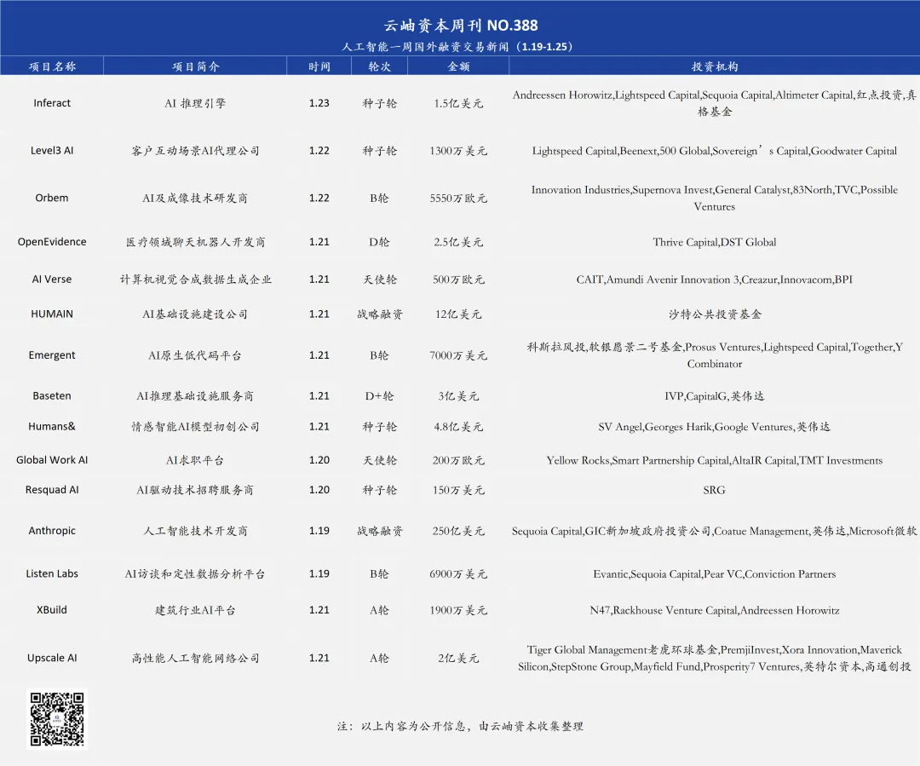920x766 pixels.
Task: Click the Anthropic project name
Action: coord(52,531)
